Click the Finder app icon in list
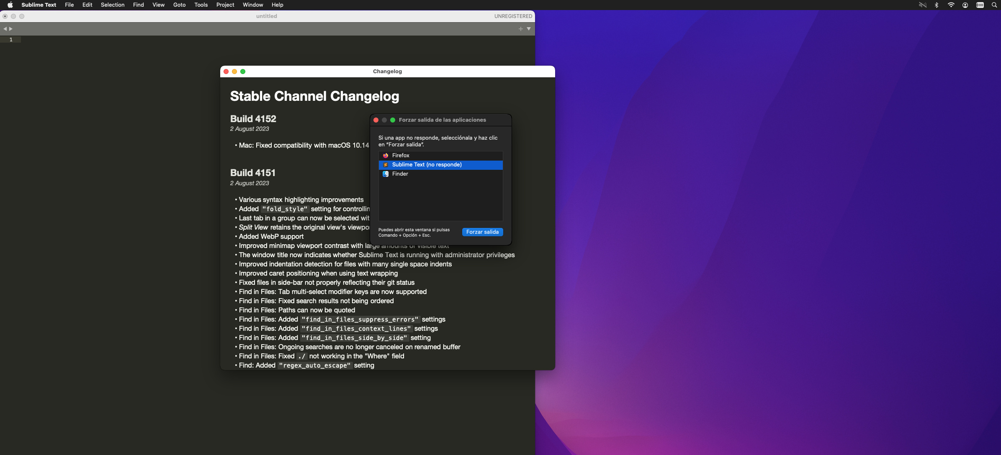 (386, 174)
